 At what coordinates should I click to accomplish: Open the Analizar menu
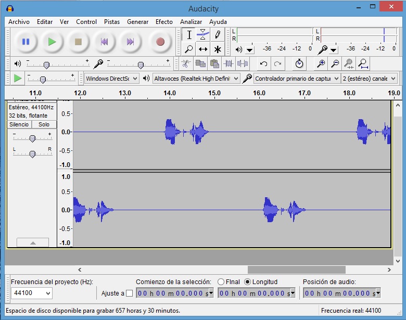[x=191, y=22]
